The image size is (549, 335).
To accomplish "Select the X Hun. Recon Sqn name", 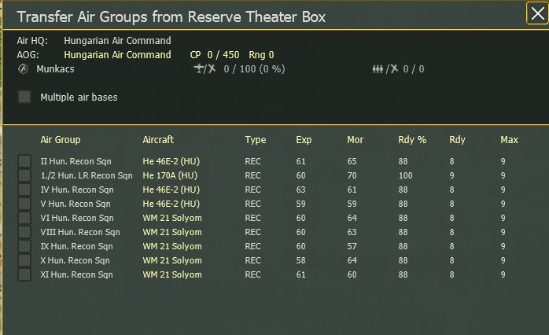I will [x=75, y=260].
